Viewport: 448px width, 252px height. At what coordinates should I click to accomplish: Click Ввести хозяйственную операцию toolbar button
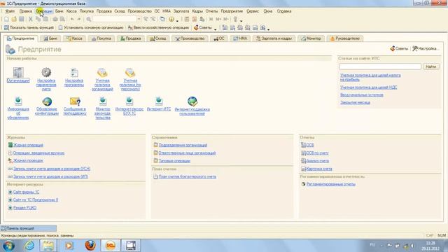(158, 28)
